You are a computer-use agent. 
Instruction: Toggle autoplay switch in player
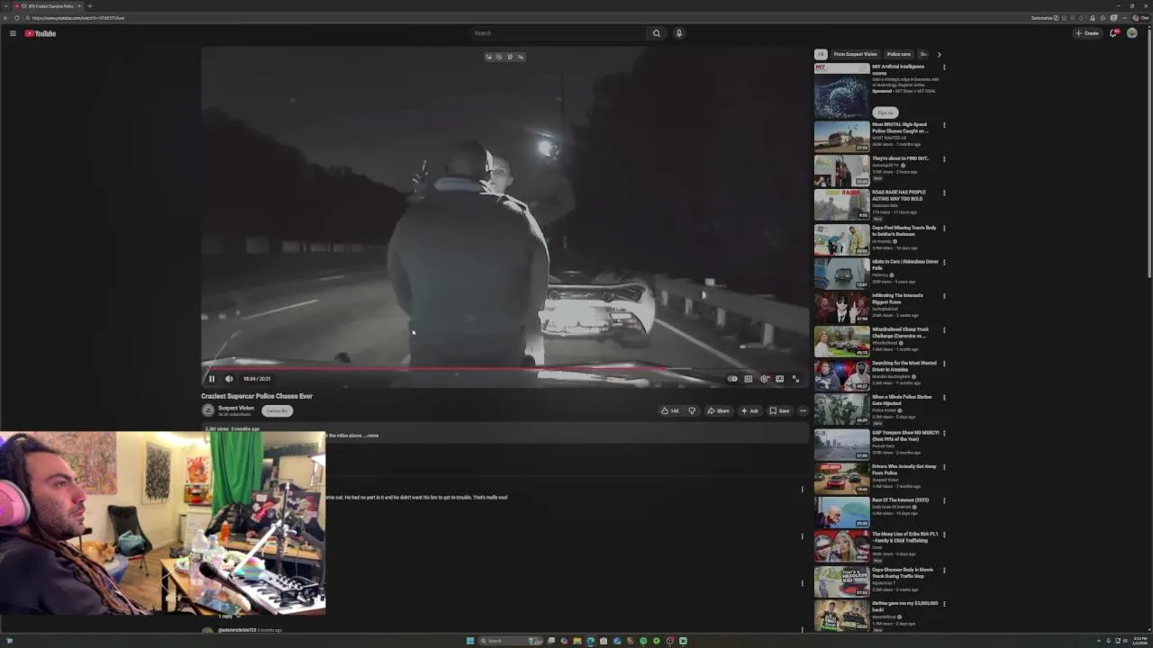click(732, 379)
